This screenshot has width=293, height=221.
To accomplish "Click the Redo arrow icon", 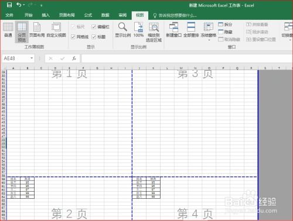I will tap(30, 5).
